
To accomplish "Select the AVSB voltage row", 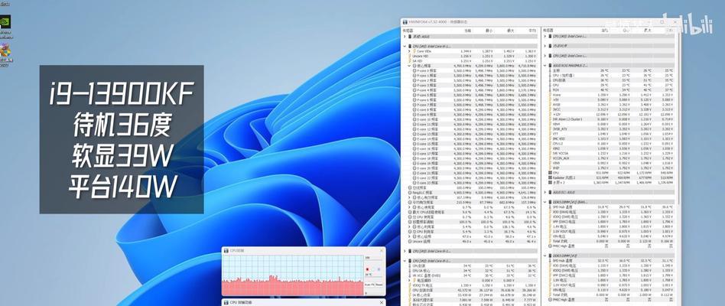I will (611, 105).
